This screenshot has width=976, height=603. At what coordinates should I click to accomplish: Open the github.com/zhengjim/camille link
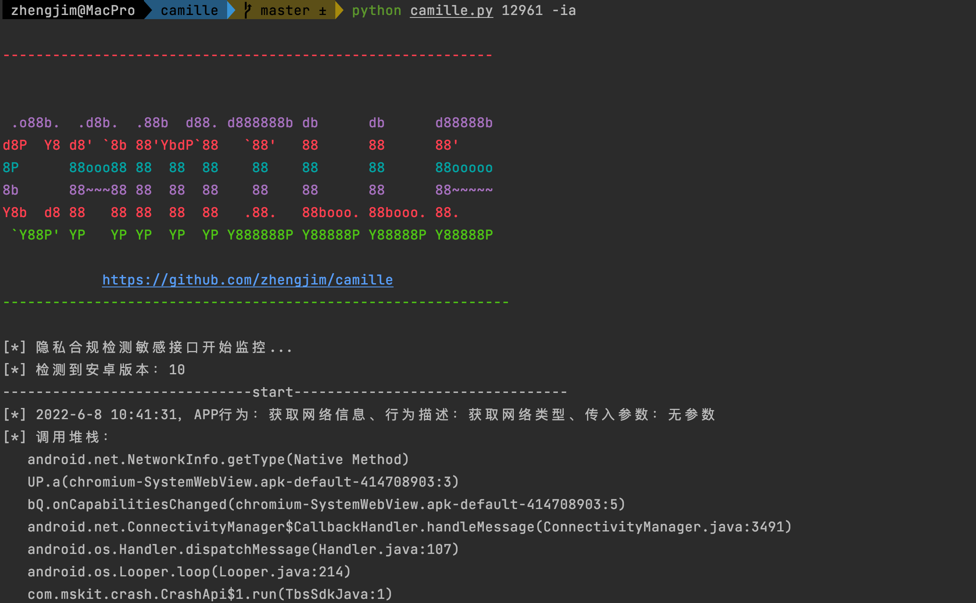248,280
